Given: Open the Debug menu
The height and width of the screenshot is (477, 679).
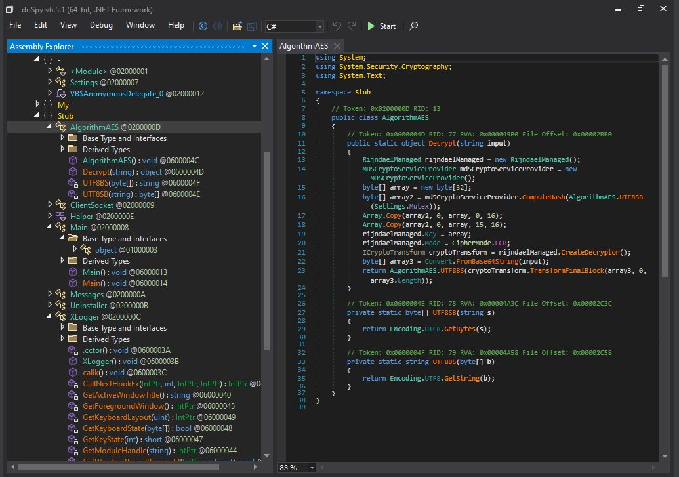Looking at the screenshot, I should [101, 25].
